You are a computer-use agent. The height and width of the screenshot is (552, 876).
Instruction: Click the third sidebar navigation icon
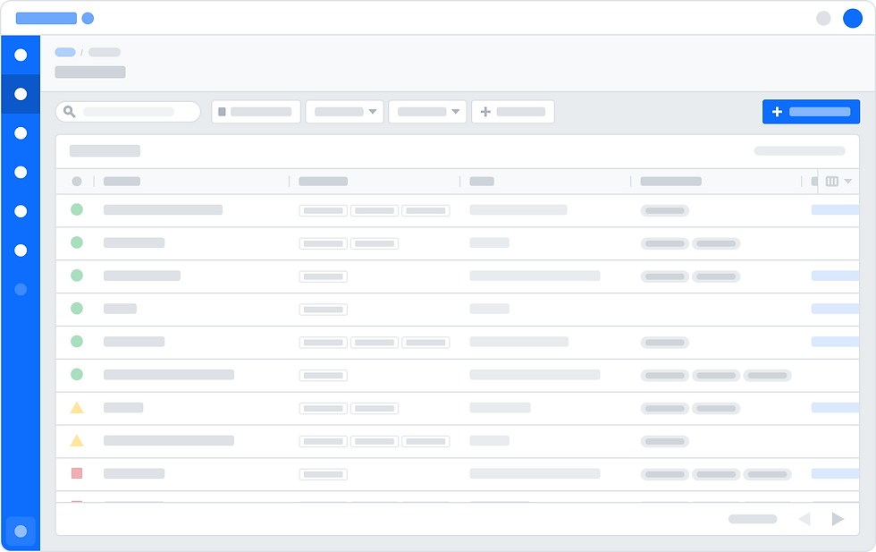tap(21, 133)
